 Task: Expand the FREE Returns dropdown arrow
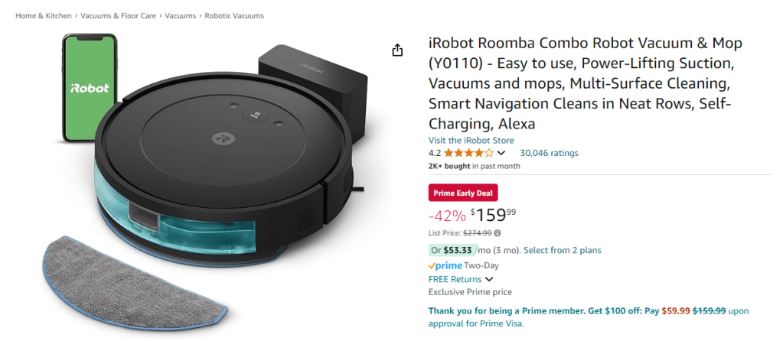point(489,279)
